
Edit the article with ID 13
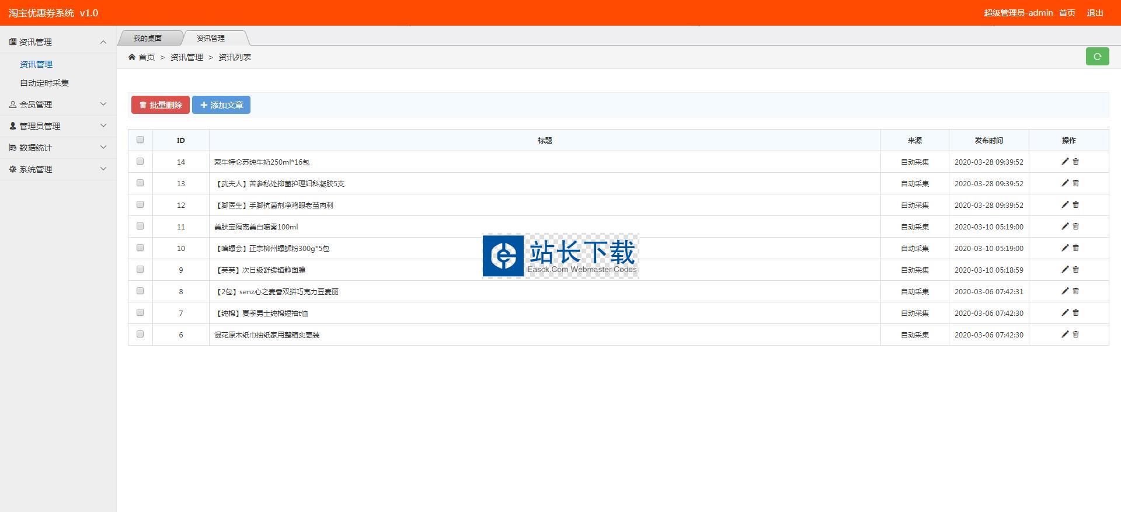tap(1064, 183)
